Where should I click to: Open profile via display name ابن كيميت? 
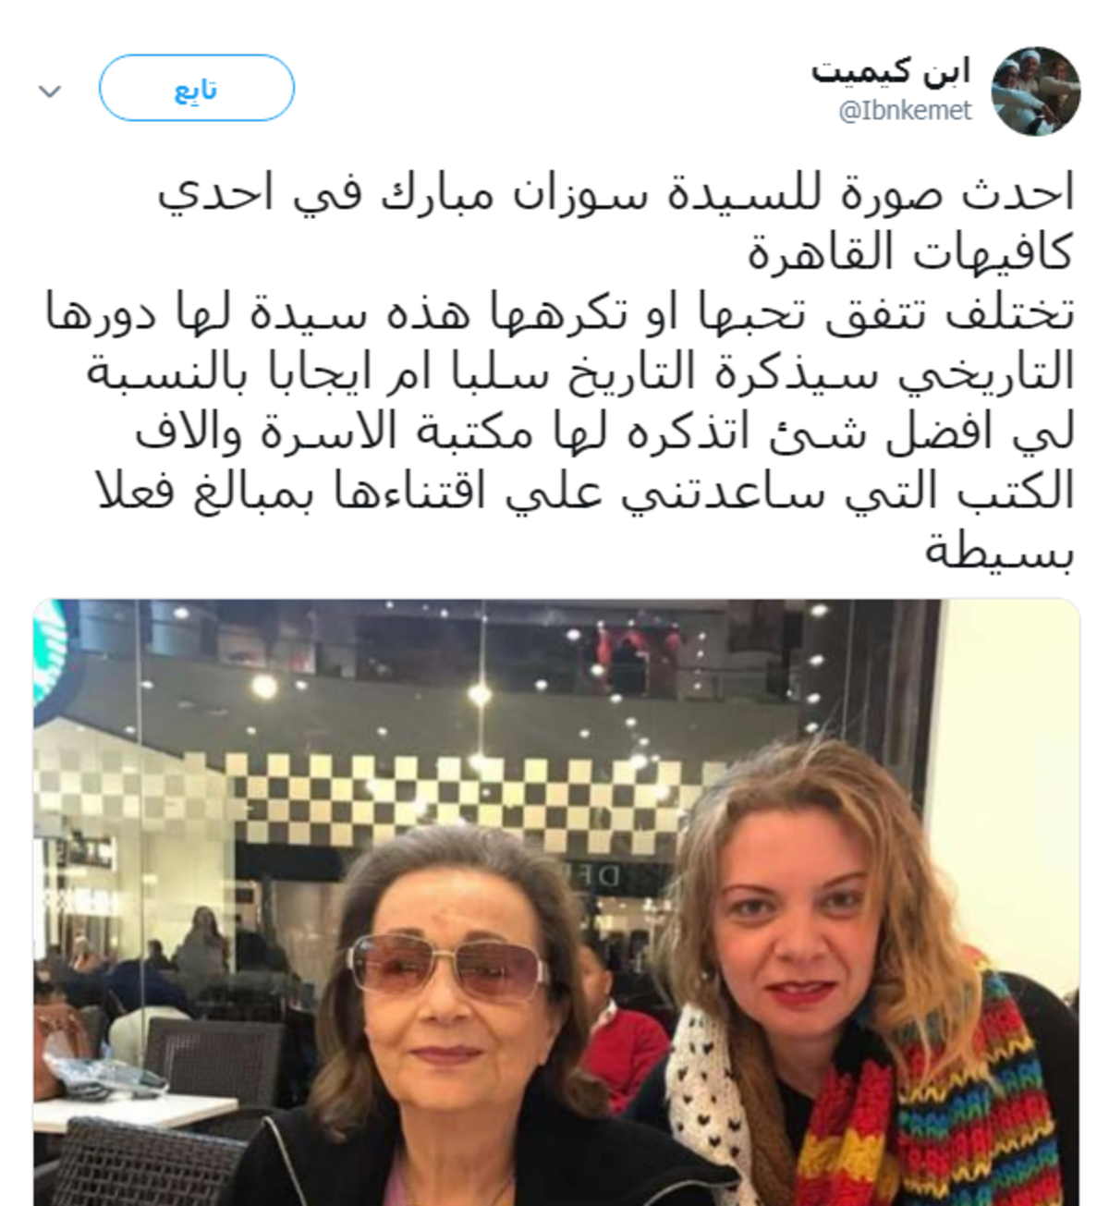click(x=891, y=71)
